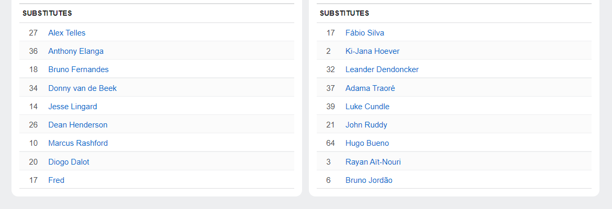Viewport: 612px width, 209px height.
Task: Click the Ki-Jana Hoever link
Action: pos(373,51)
